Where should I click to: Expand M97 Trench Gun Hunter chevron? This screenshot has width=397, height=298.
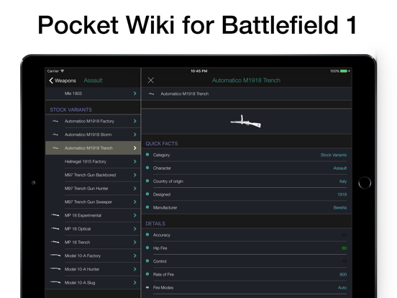coord(135,189)
